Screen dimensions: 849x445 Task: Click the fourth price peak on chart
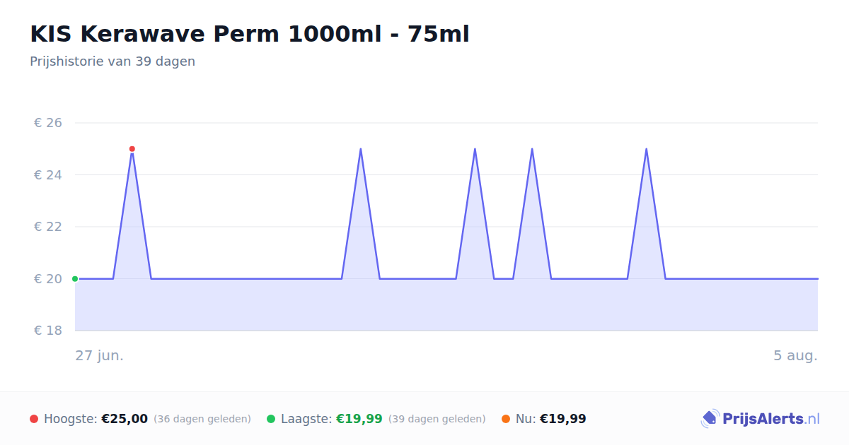(x=532, y=149)
